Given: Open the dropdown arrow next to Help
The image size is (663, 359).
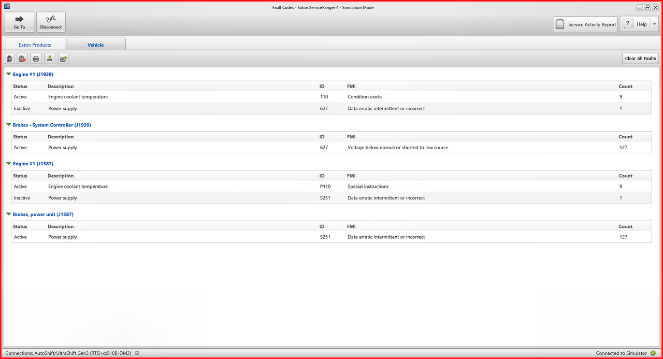Looking at the screenshot, I should [655, 24].
